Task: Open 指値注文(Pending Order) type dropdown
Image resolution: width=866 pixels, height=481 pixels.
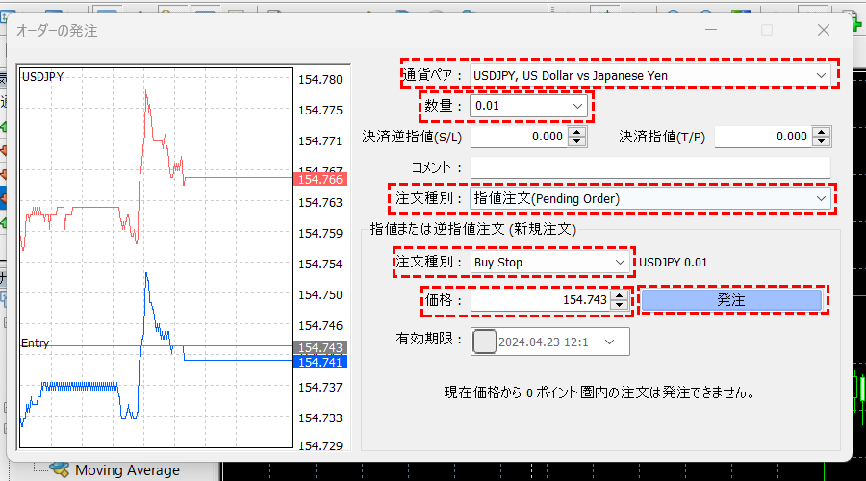Action: (650, 199)
